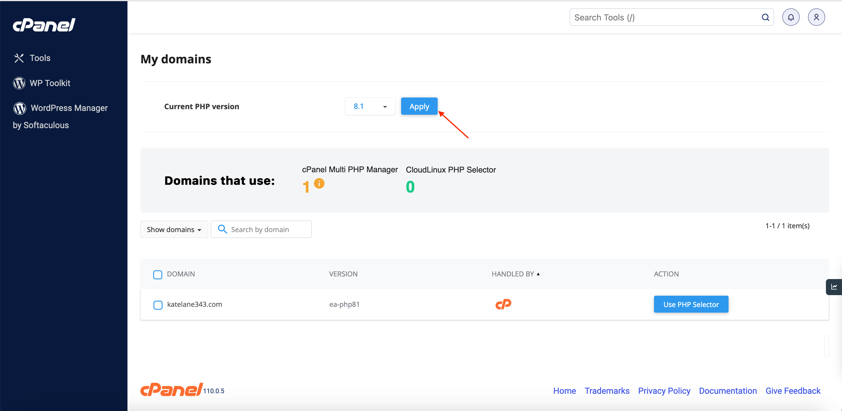Open the PHP version 8.1 dropdown
The image size is (842, 411).
pos(370,107)
